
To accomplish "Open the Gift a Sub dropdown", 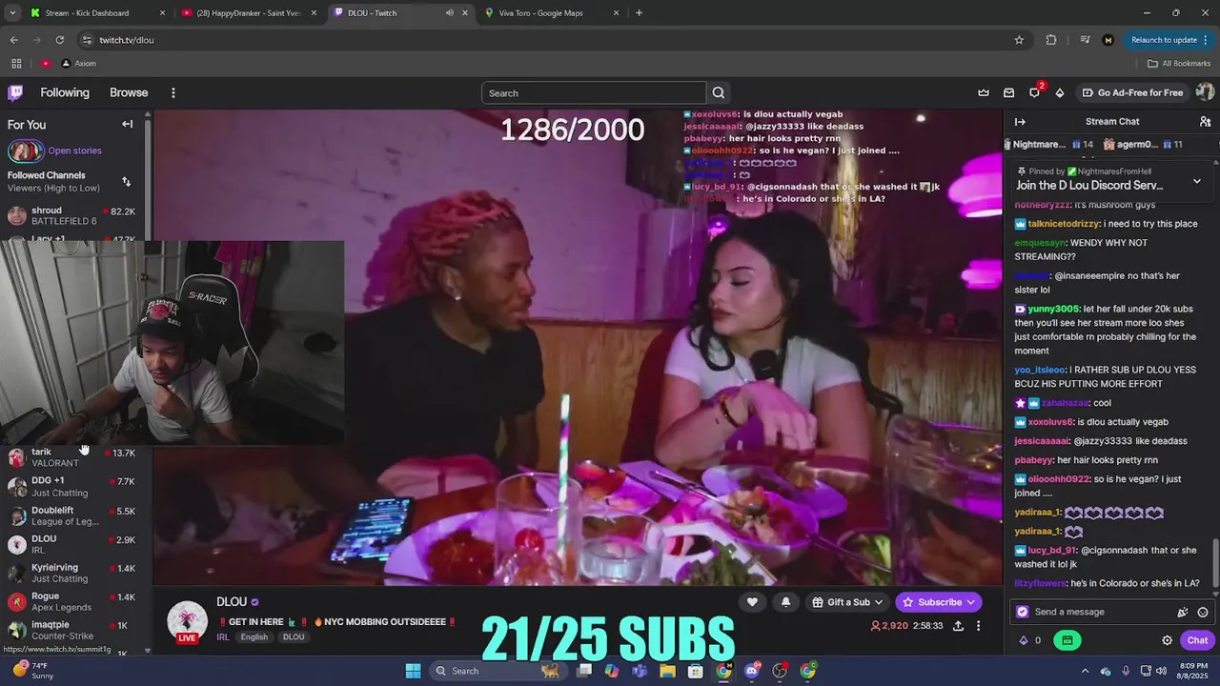I will pyautogui.click(x=847, y=602).
